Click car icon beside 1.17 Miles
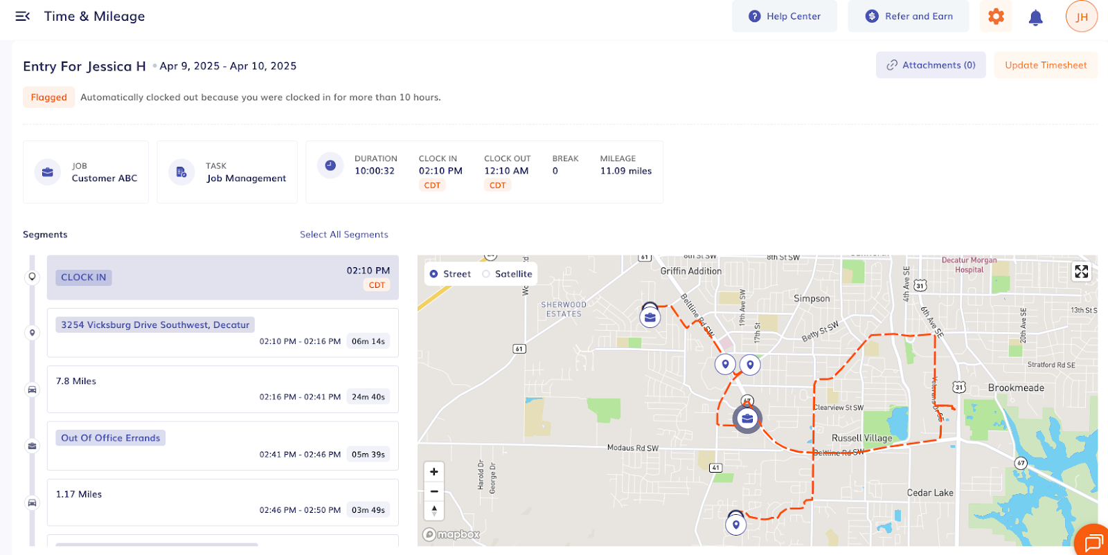The height and width of the screenshot is (555, 1108). click(x=32, y=502)
